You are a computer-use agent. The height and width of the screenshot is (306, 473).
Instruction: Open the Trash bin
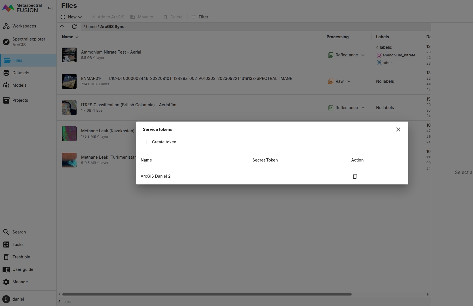coord(21,257)
